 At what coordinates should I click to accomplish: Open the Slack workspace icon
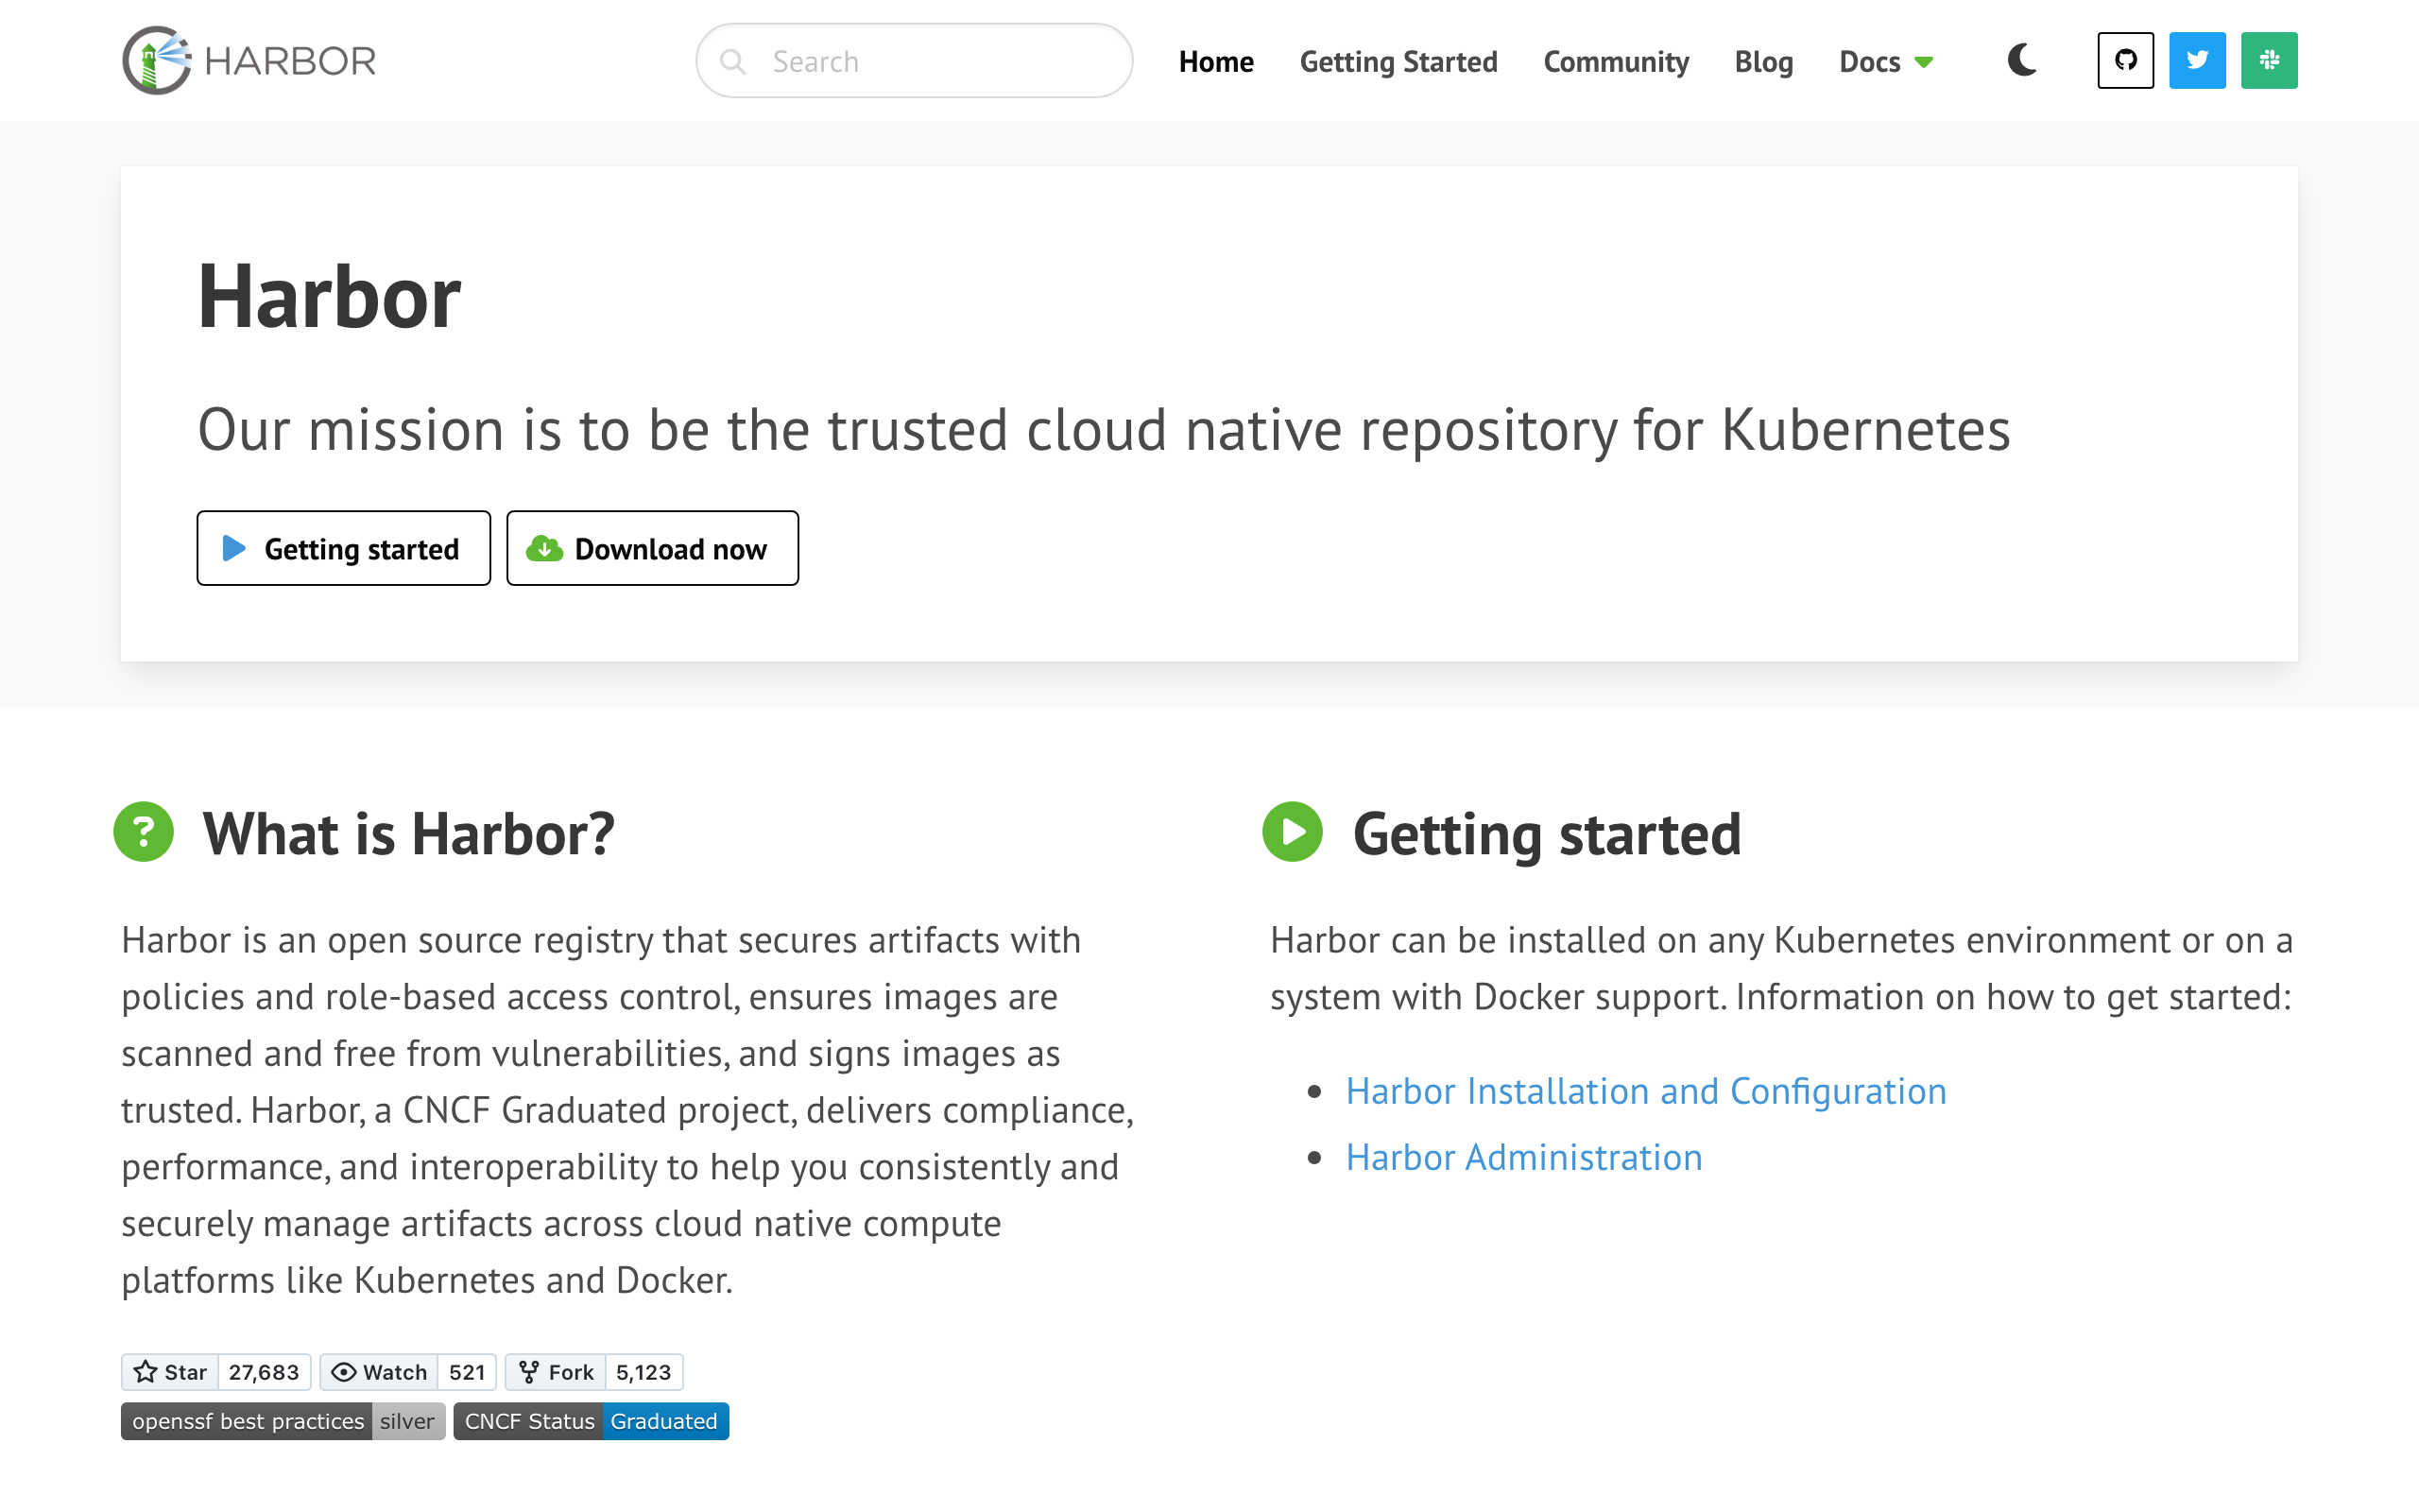point(2269,61)
